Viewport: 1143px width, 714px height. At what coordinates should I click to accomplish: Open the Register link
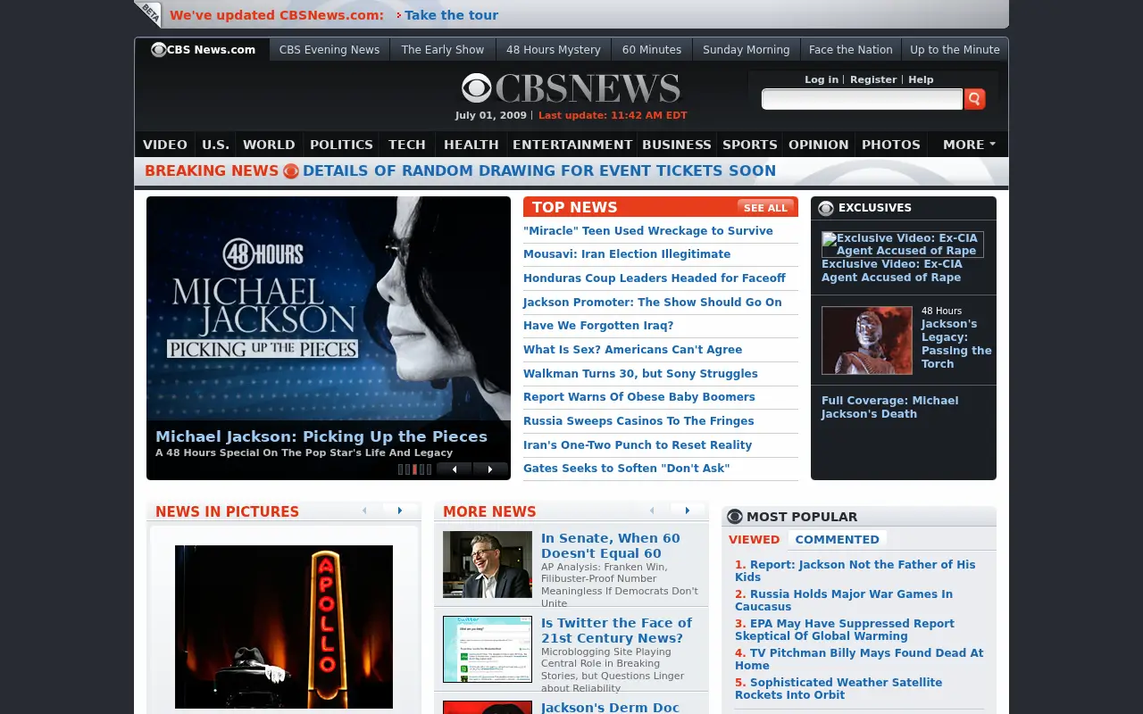pyautogui.click(x=873, y=79)
